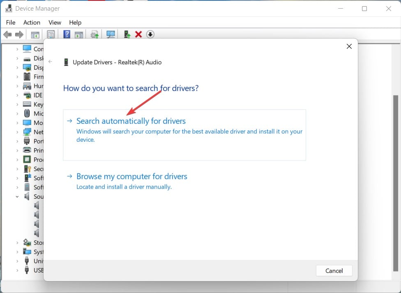Screen dimensions: 401x293
Task: Open the Action menu
Action: (x=32, y=23)
